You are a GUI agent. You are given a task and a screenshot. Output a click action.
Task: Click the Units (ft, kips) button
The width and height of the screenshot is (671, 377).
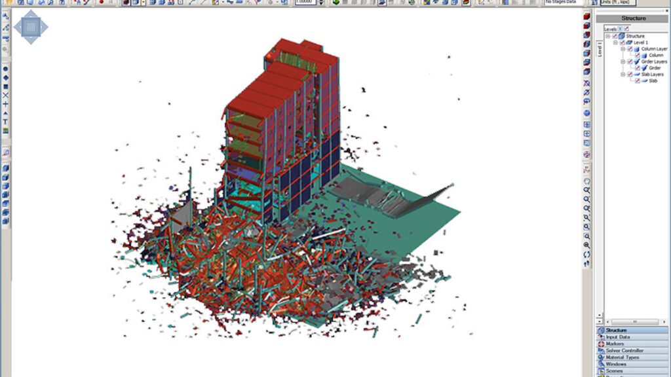(611, 3)
